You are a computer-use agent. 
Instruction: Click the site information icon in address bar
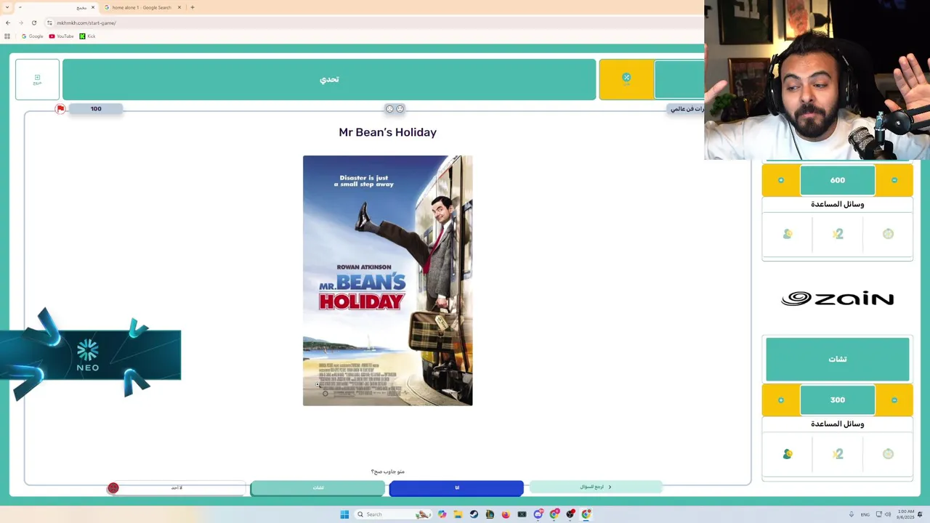[49, 23]
